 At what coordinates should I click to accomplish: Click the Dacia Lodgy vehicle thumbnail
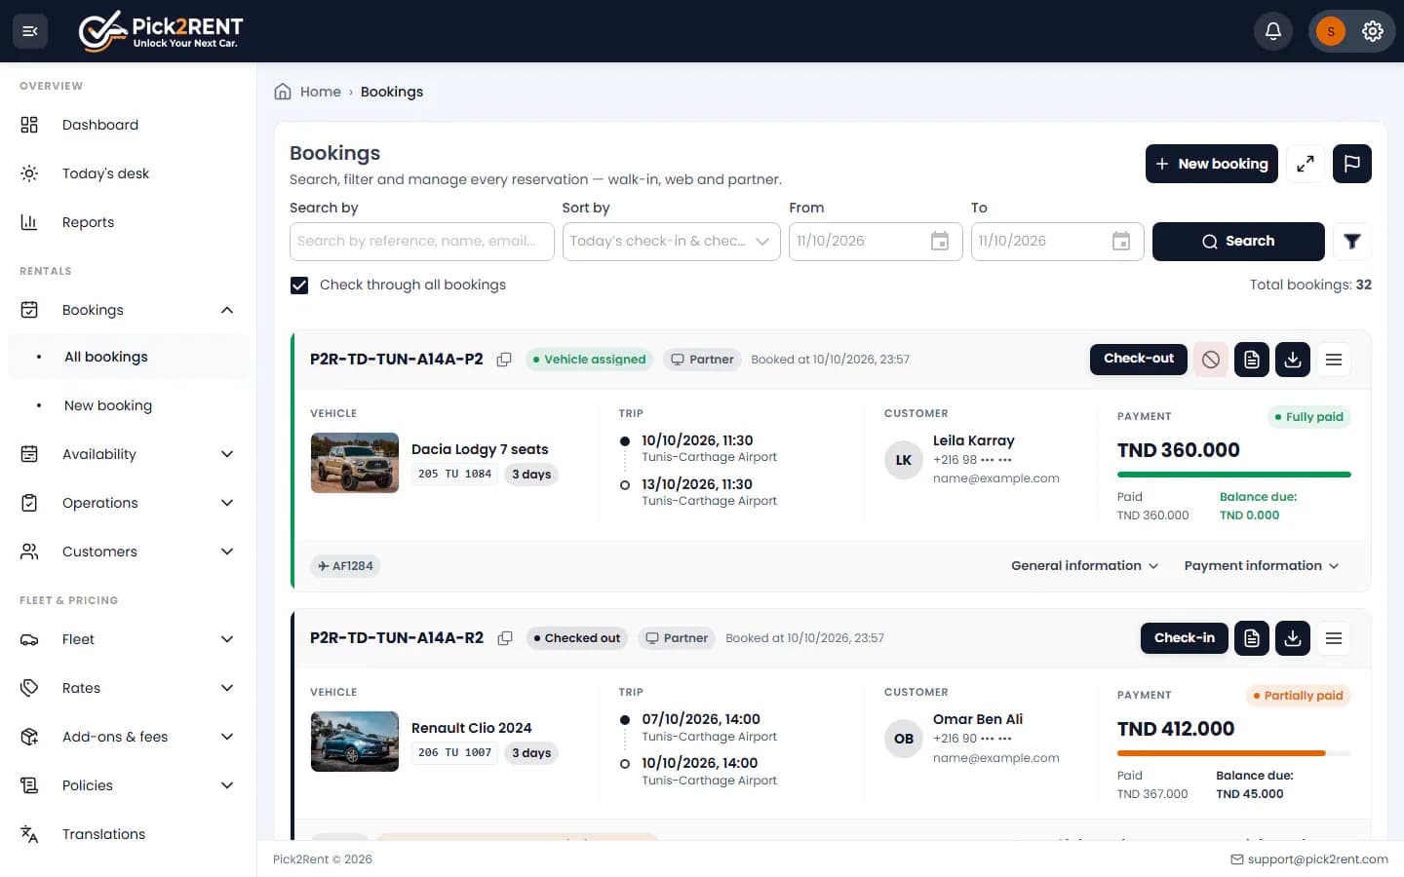coord(355,463)
